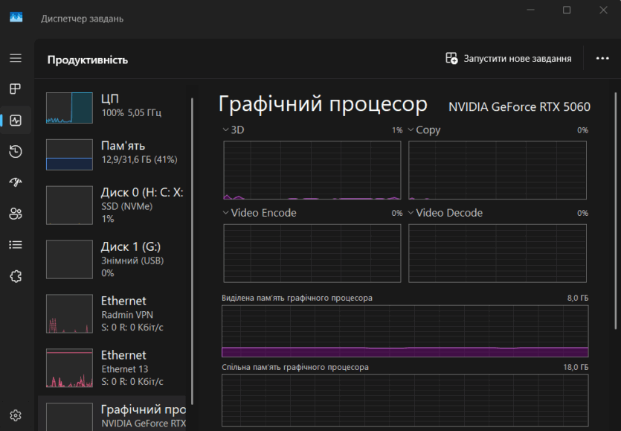The image size is (621, 431).
Task: Open Startup apps page icon
Action: [x=16, y=182]
